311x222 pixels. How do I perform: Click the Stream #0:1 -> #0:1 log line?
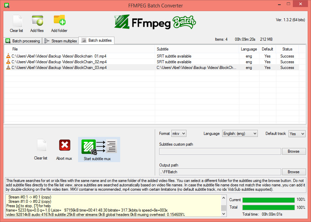pyautogui.click(x=30, y=197)
